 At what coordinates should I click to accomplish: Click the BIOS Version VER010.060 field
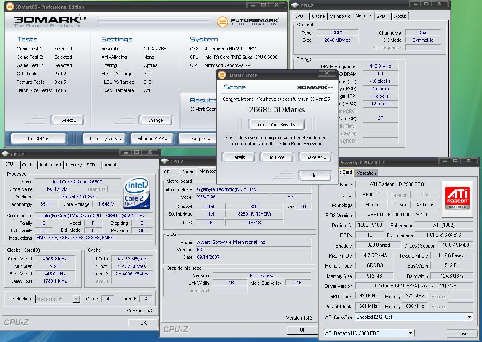pyautogui.click(x=397, y=215)
